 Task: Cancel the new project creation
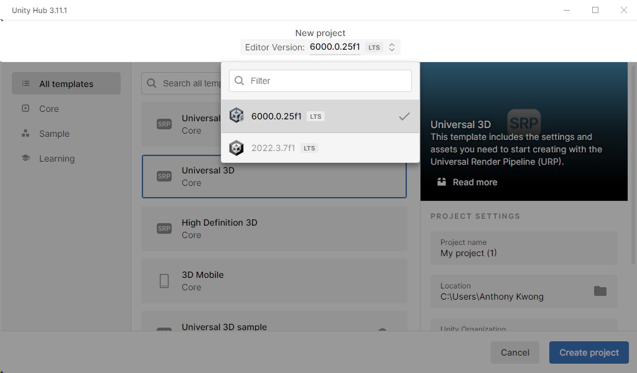pyautogui.click(x=514, y=352)
